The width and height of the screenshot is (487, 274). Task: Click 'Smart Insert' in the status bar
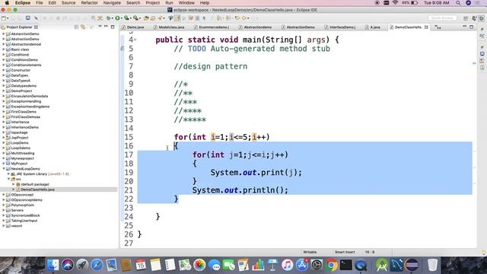345,252
